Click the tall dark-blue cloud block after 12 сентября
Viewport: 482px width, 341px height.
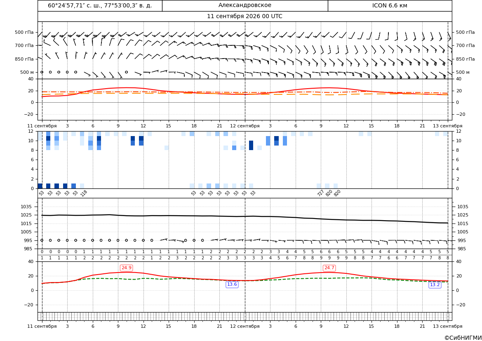pyautogui.click(x=251, y=145)
